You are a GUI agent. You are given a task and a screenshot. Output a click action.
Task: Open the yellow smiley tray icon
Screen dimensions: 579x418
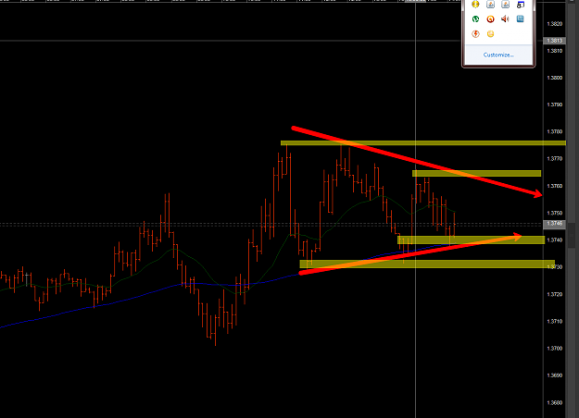coord(490,34)
